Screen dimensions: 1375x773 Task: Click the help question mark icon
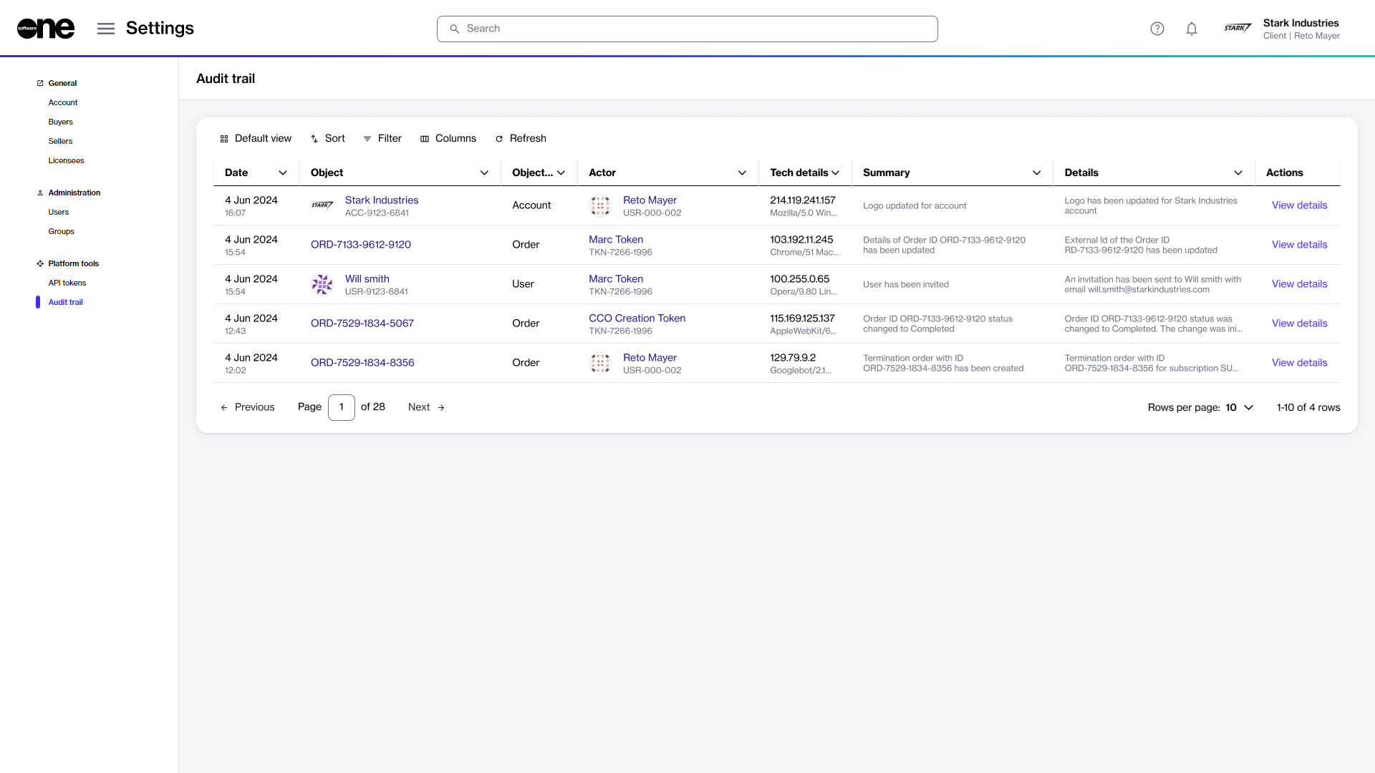tap(1157, 29)
